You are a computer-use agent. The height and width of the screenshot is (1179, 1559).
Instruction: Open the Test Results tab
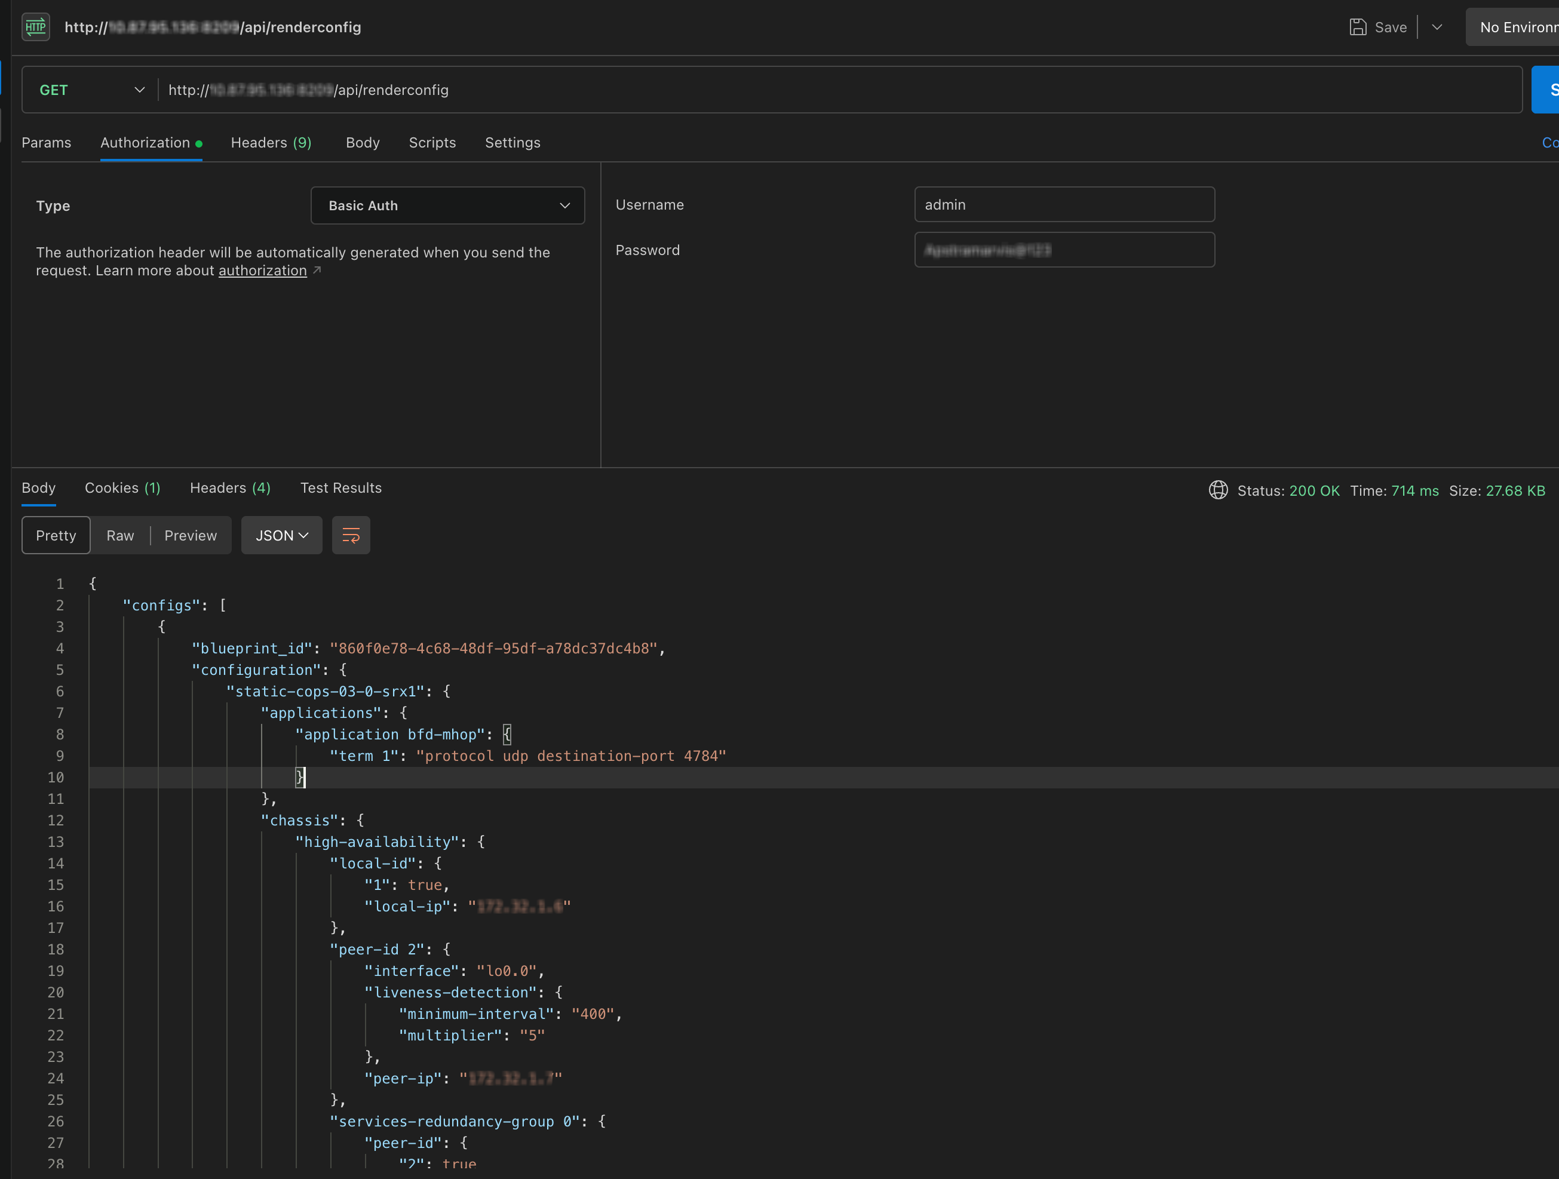(x=340, y=488)
